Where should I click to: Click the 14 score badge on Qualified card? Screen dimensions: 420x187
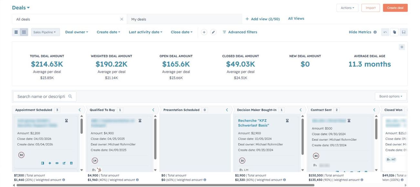point(95,161)
